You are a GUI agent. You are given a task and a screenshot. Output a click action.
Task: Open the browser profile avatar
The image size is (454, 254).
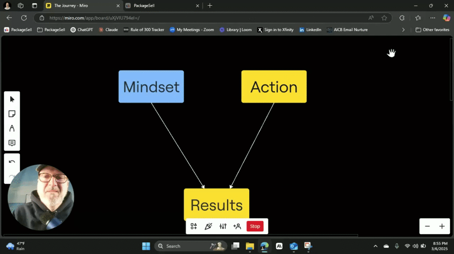pyautogui.click(x=7, y=5)
